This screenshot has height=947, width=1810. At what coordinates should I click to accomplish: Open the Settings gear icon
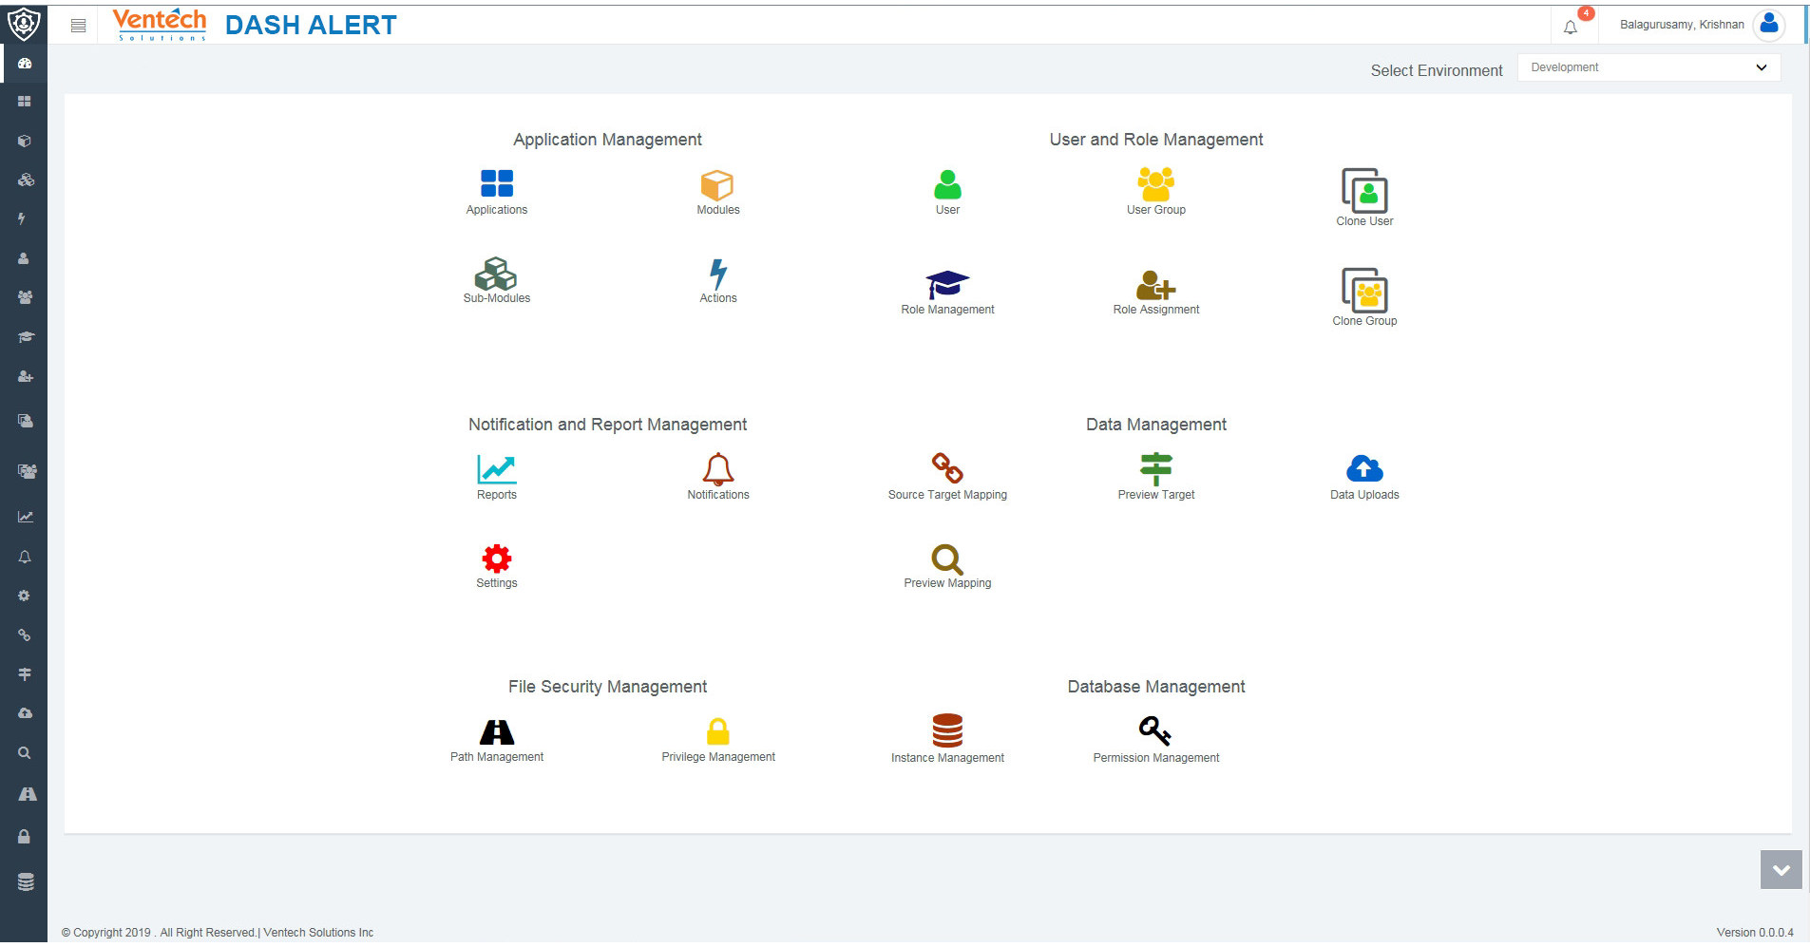click(x=496, y=557)
